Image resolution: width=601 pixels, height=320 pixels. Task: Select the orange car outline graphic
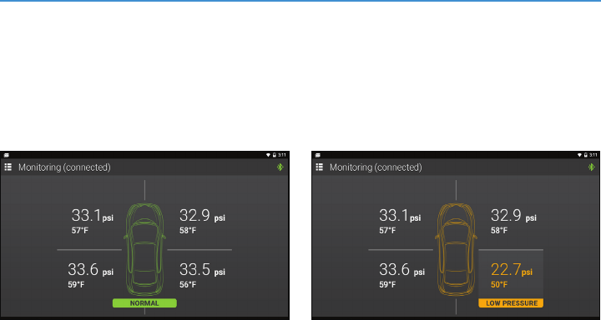(456, 249)
